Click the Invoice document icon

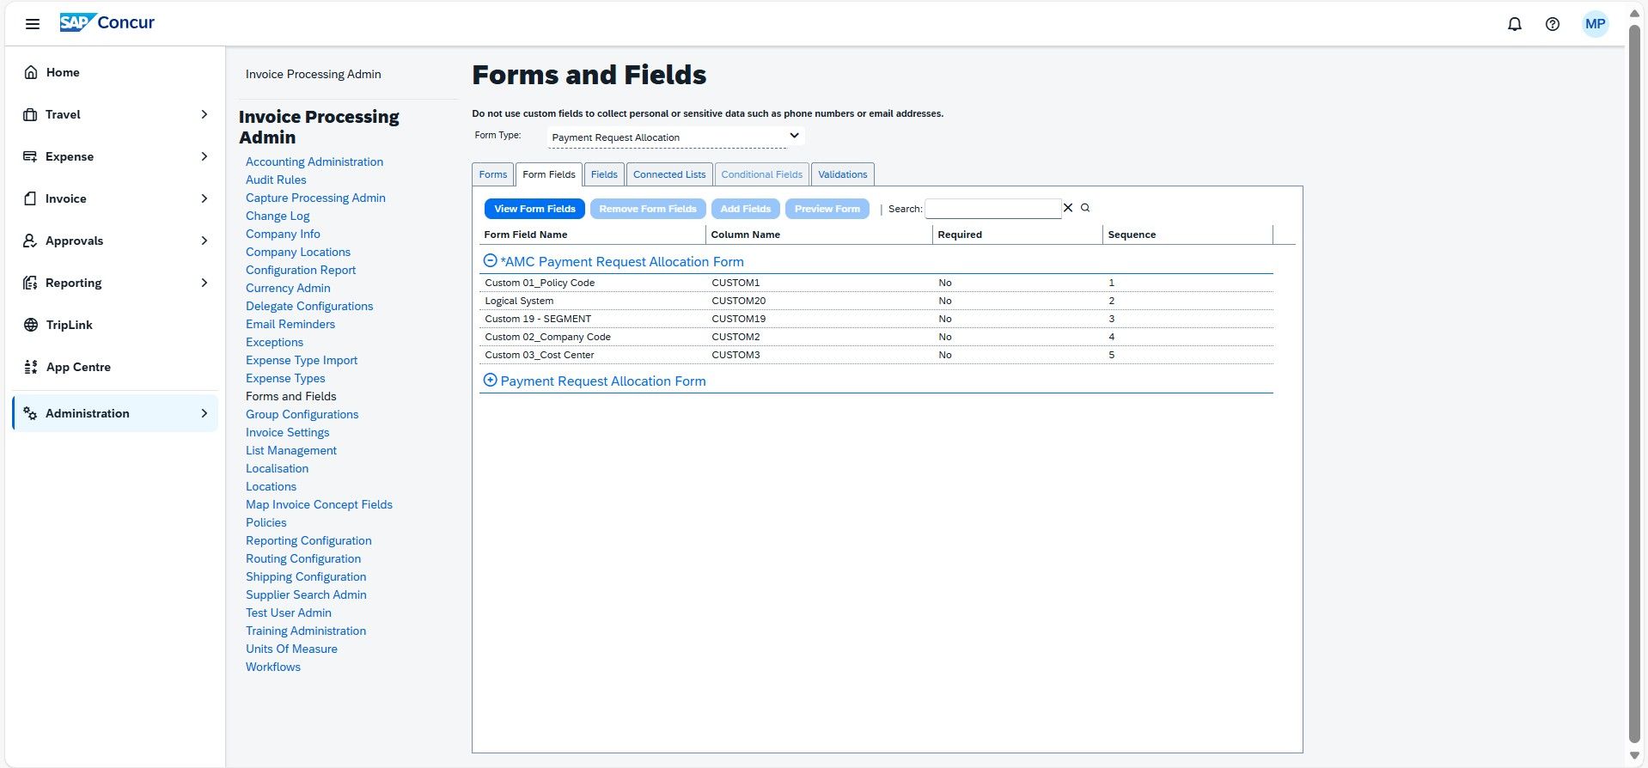coord(30,198)
